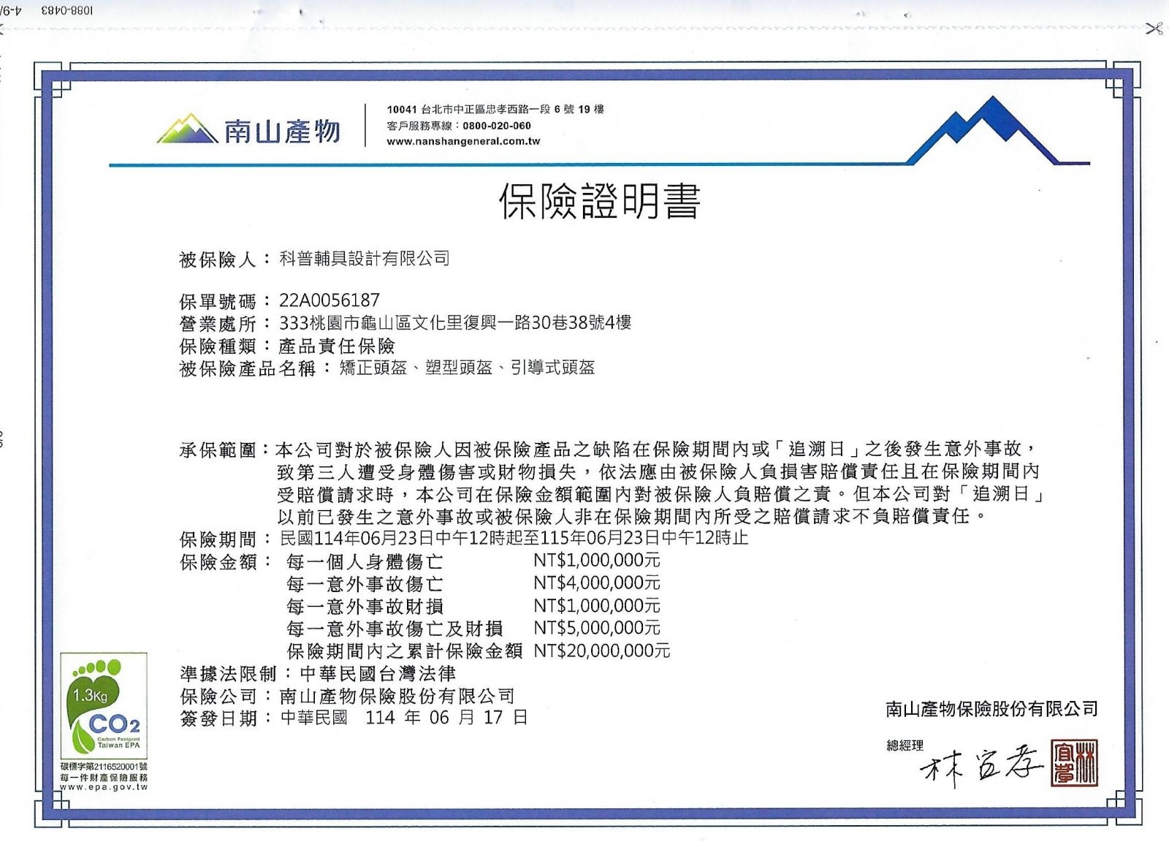
Task: Click carbon label number 碳標字第2116520001號
Action: pyautogui.click(x=104, y=766)
